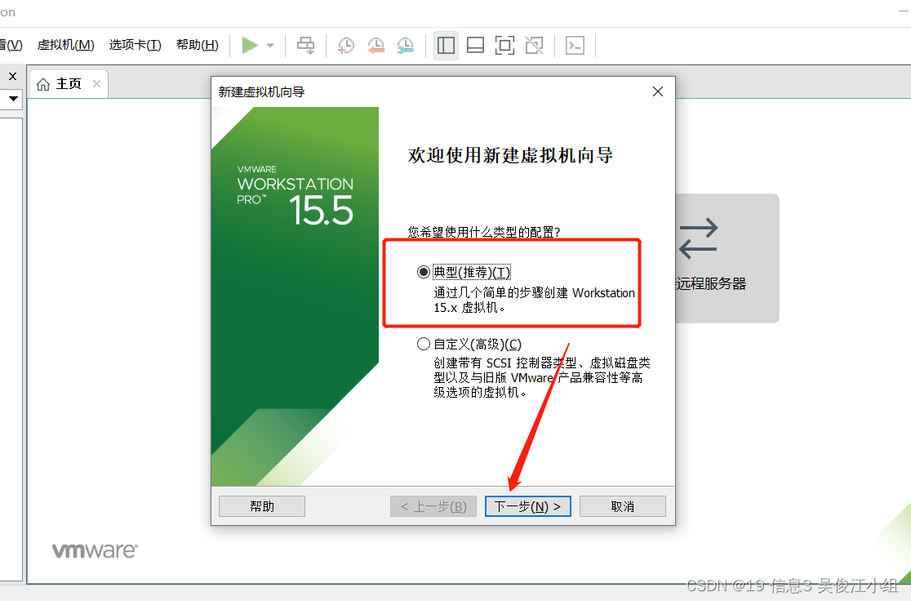
Task: Open the power options dropdown arrow
Action: (x=270, y=46)
